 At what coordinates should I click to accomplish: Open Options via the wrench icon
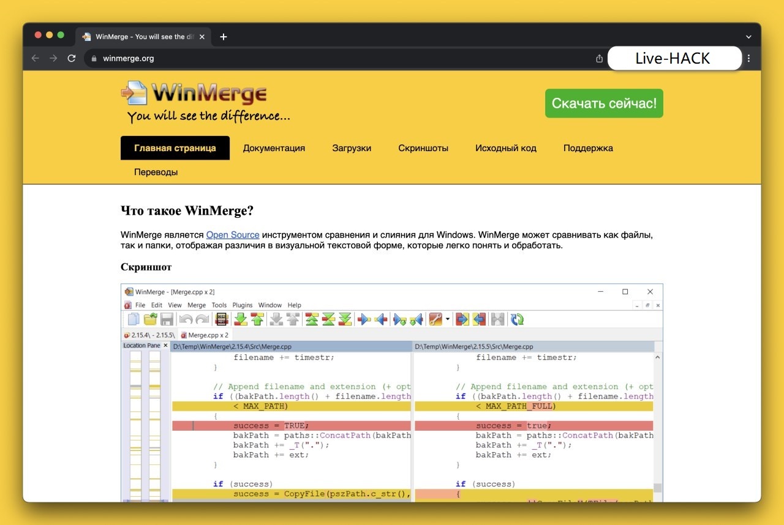(x=435, y=319)
